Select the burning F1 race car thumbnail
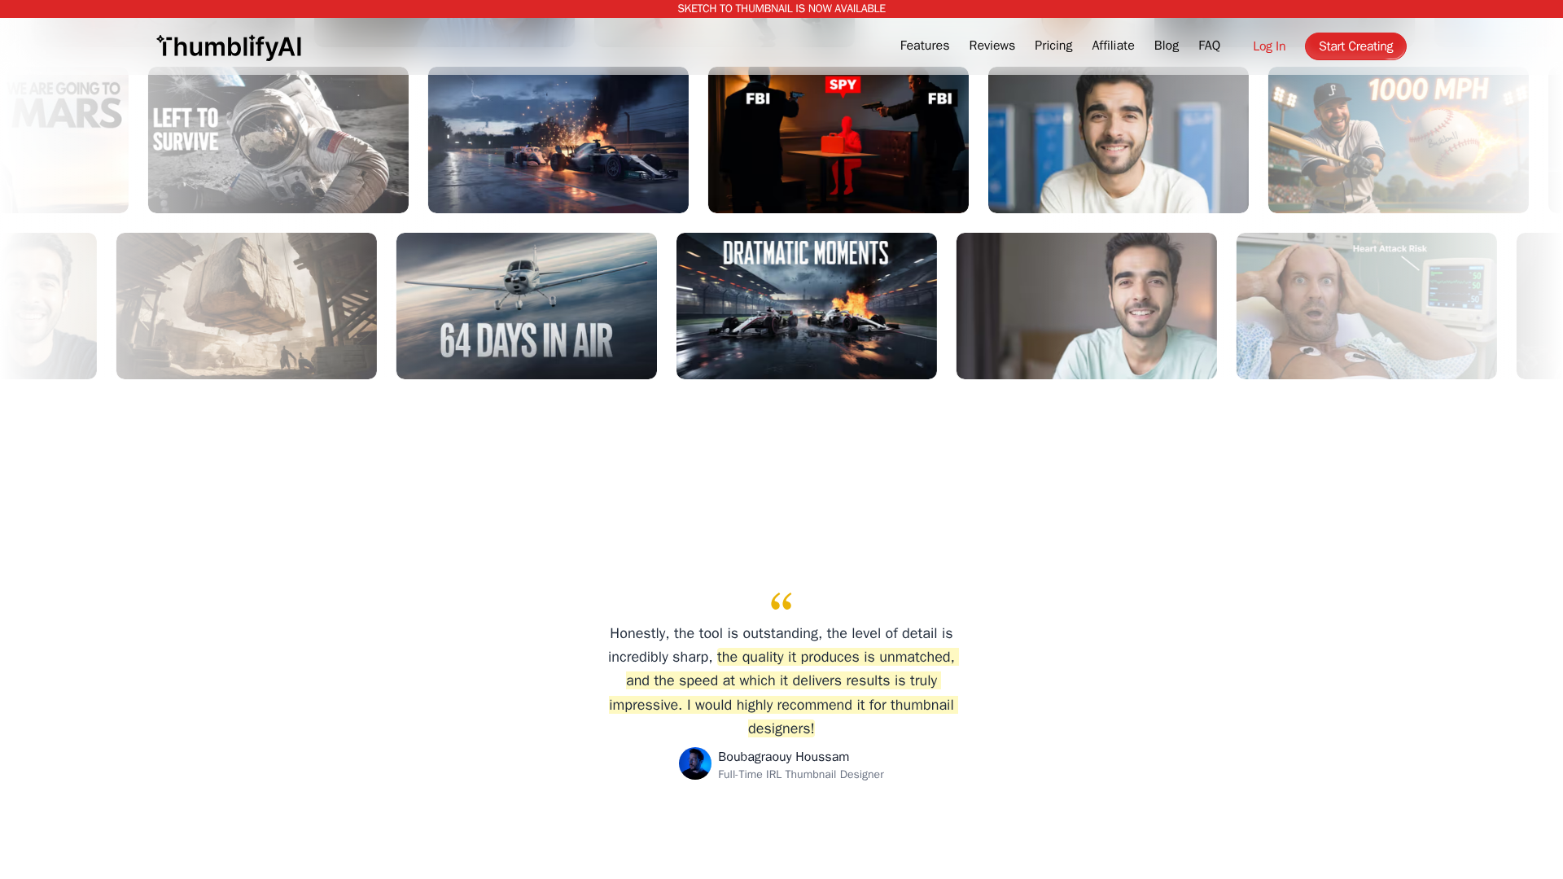 558,143
